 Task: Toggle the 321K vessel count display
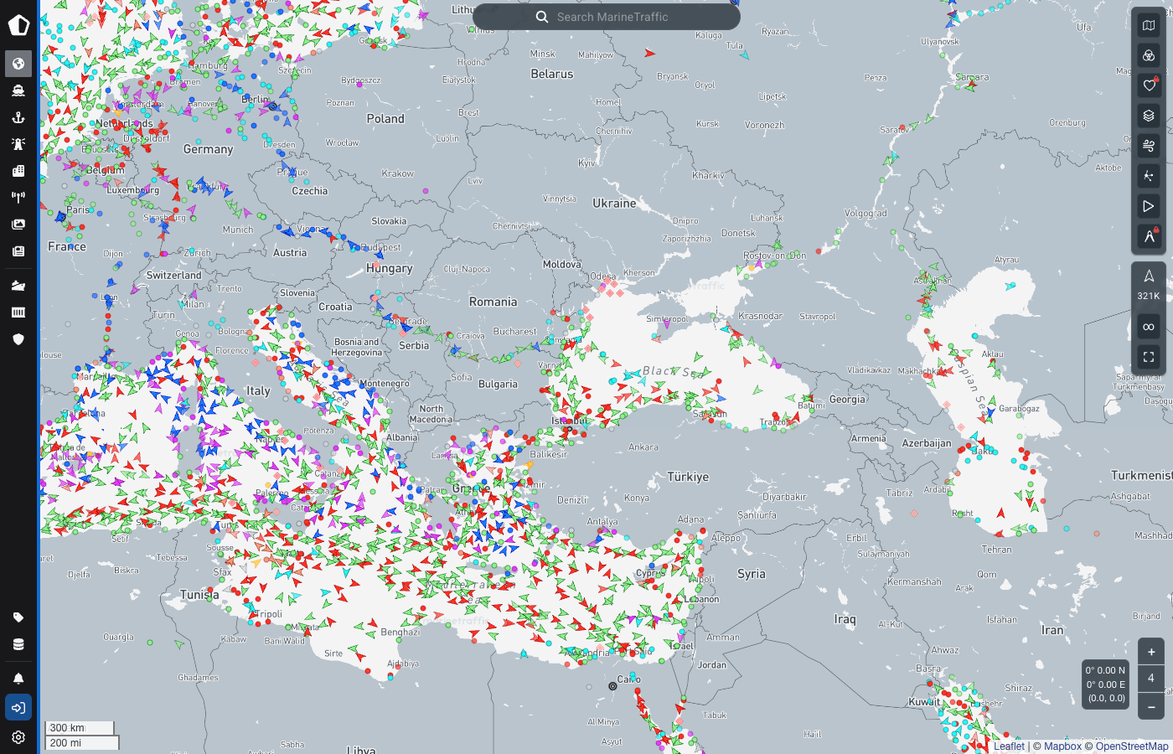[1149, 285]
